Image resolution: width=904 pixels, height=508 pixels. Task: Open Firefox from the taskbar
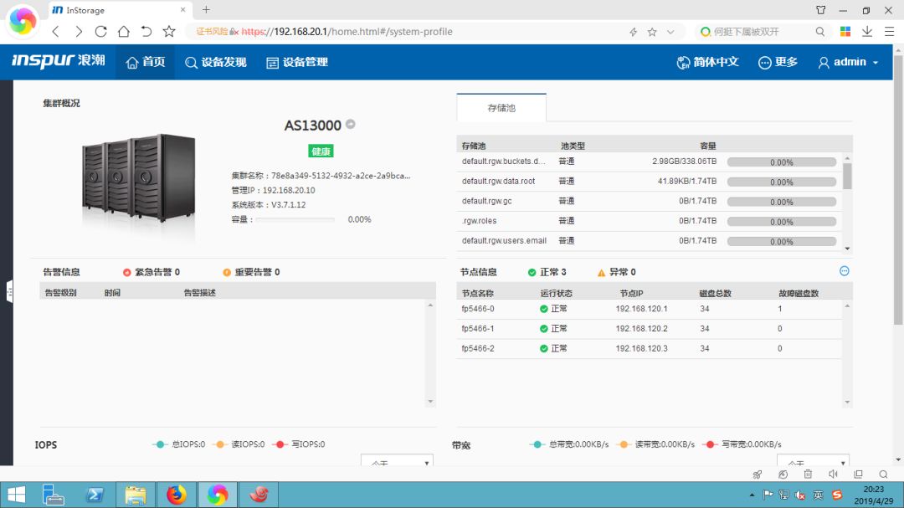point(177,495)
